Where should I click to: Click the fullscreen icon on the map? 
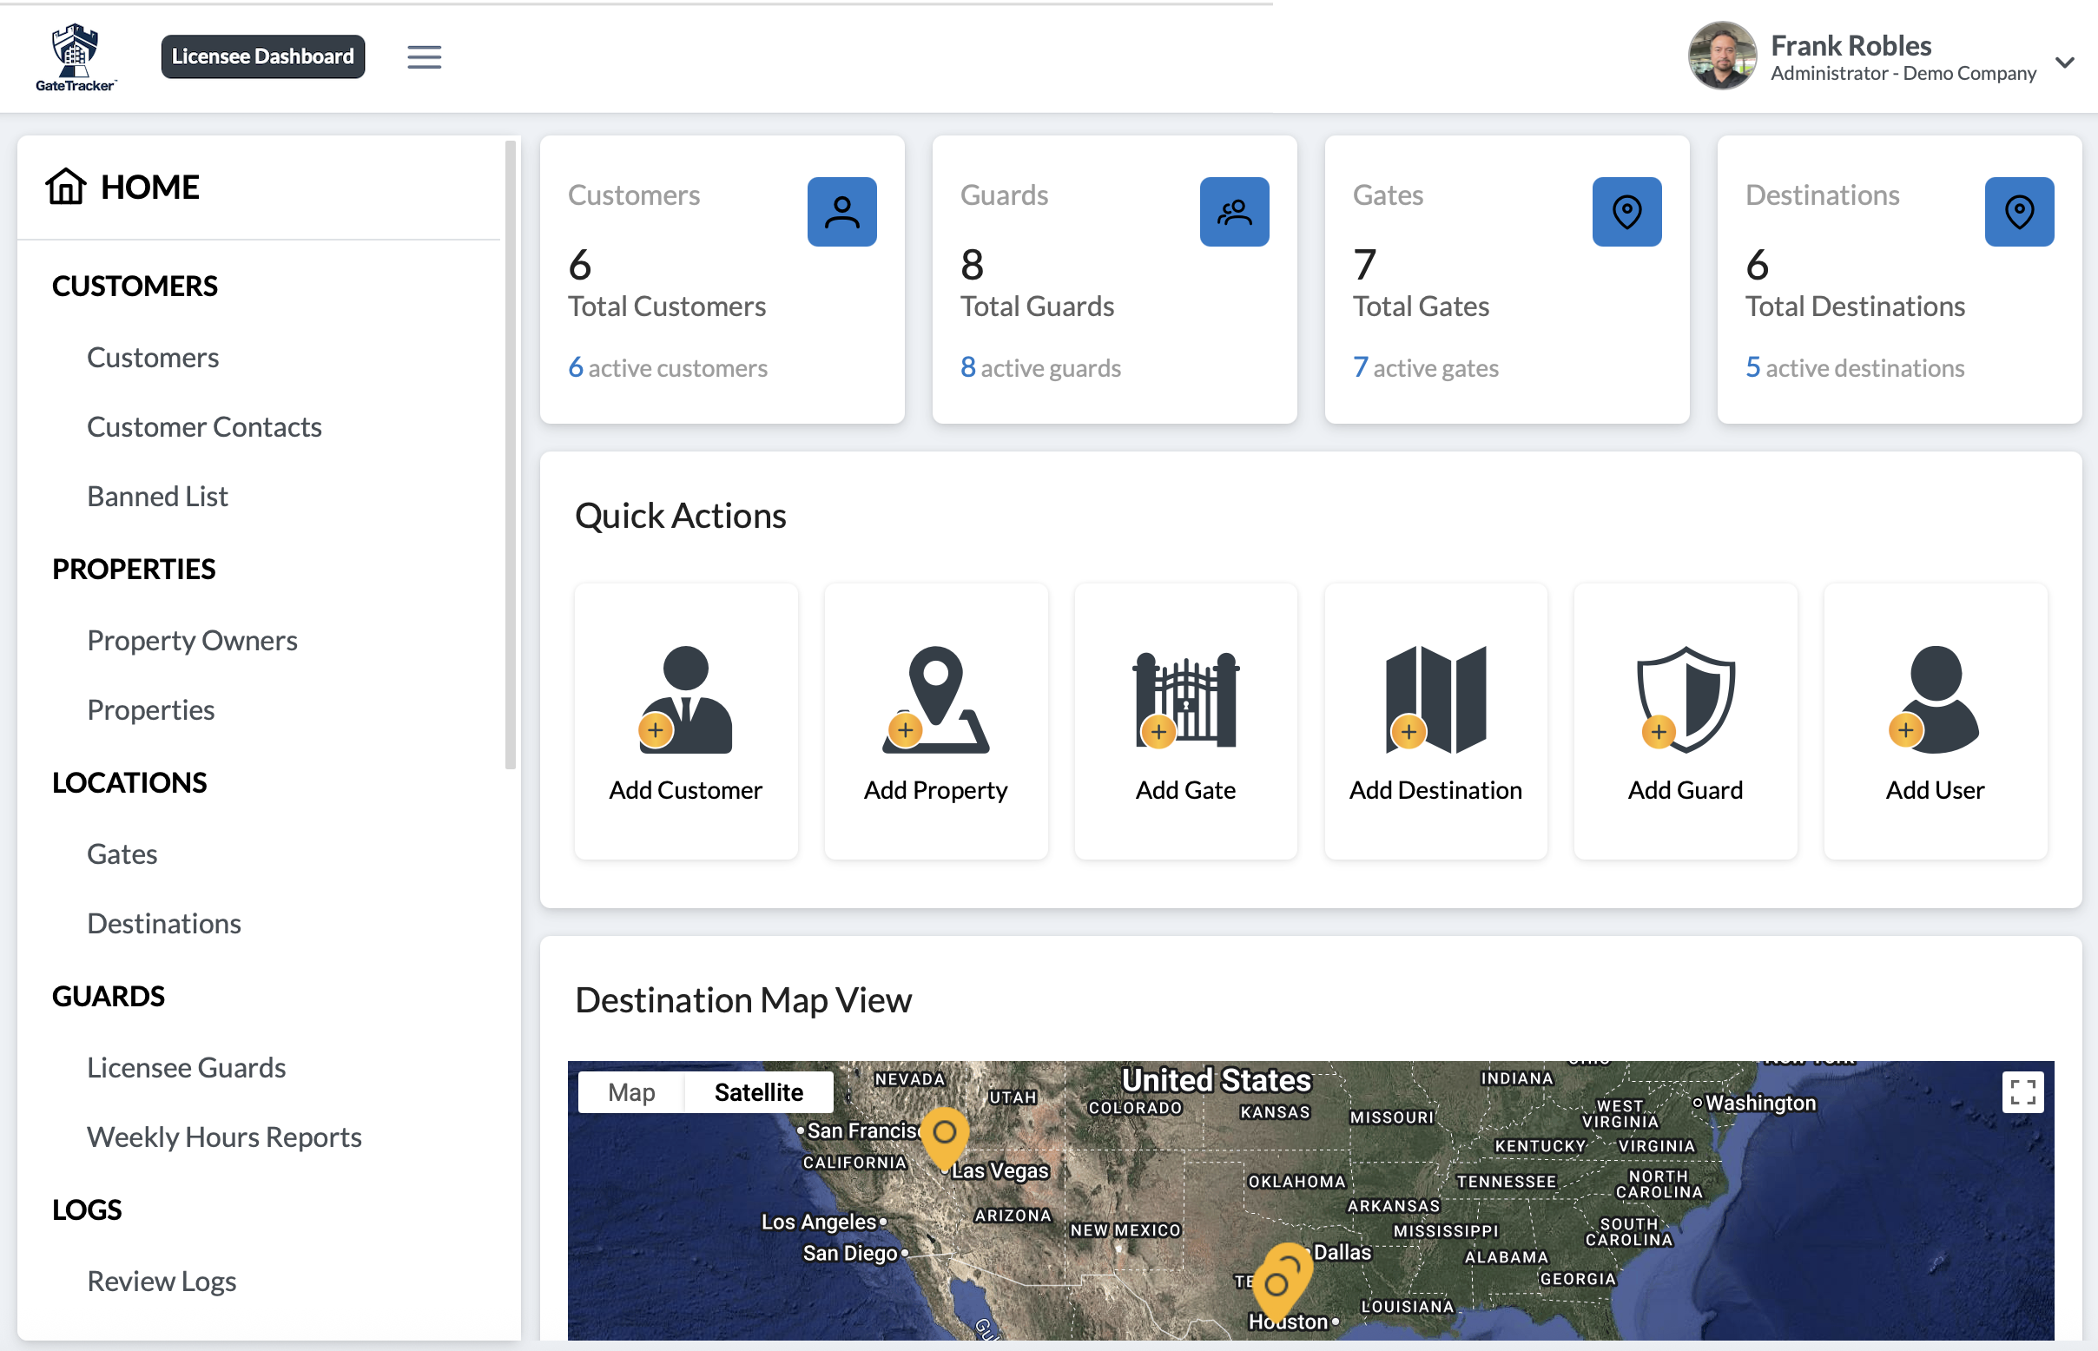[2023, 1091]
